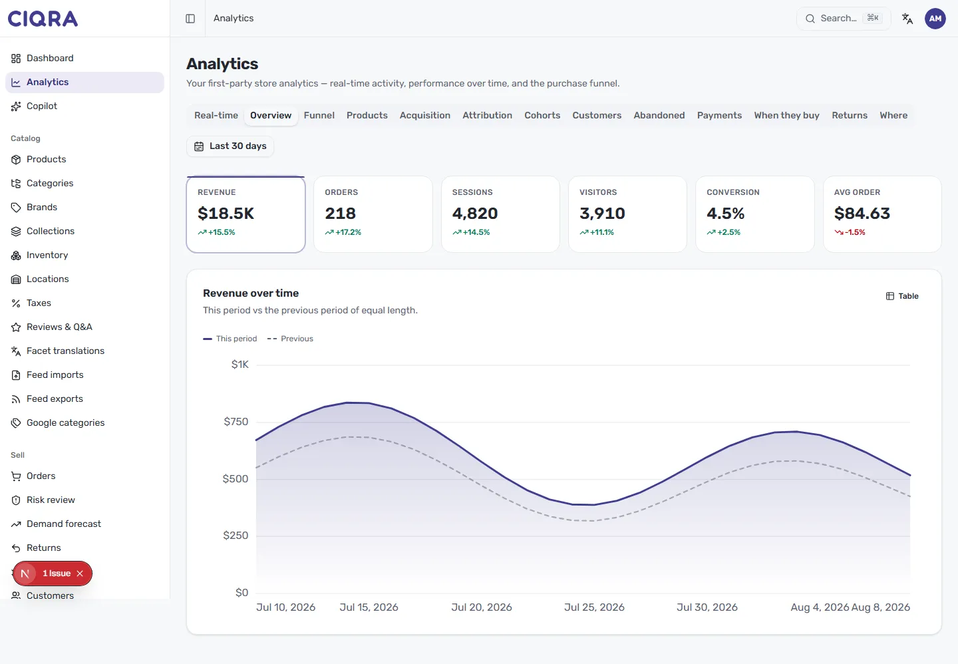Viewport: 958px width, 664px height.
Task: Click the Sell section header
Action: [17, 455]
